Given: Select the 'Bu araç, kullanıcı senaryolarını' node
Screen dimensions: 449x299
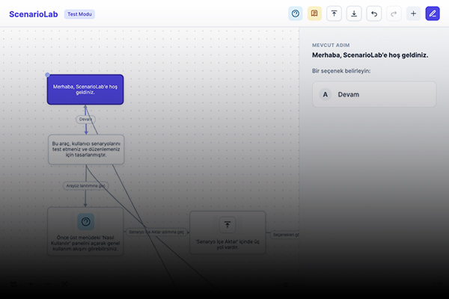Looking at the screenshot, I should 86,149.
